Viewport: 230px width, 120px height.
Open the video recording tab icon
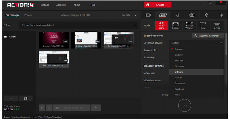click(x=148, y=15)
